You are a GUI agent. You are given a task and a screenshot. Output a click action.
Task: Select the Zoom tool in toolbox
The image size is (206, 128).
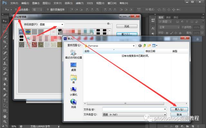coord(5,122)
